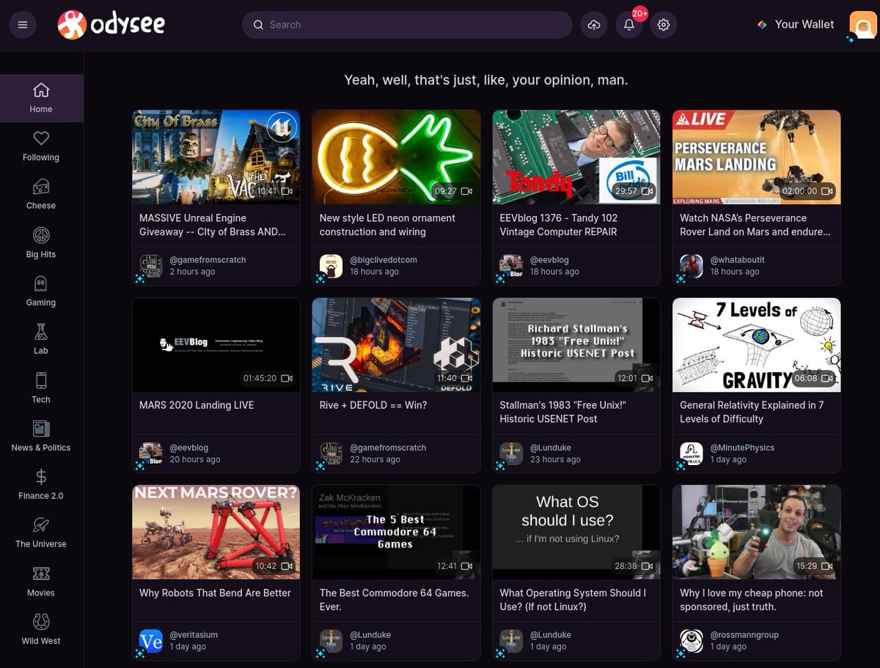
Task: Visit @whataboutit channel
Action: pos(738,260)
